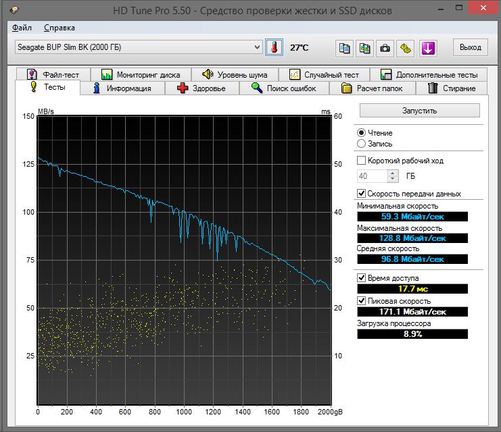
Task: Open the Стирание tab
Action: (x=452, y=88)
